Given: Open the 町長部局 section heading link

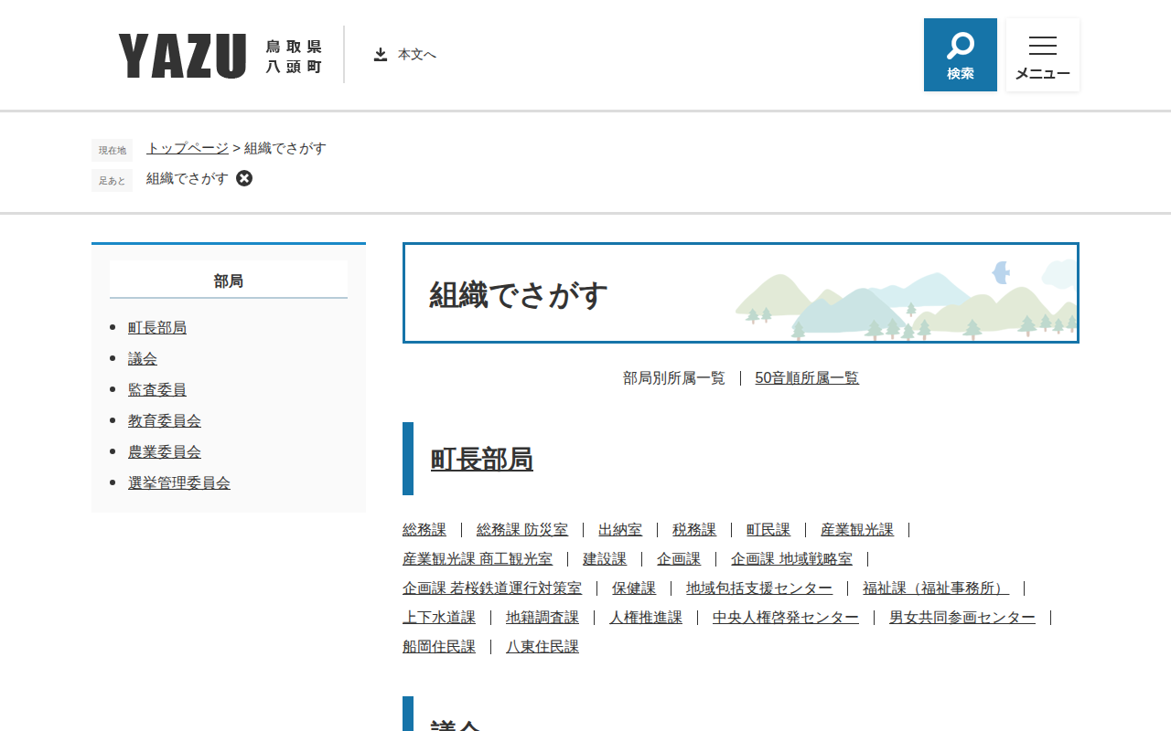Looking at the screenshot, I should [x=482, y=459].
